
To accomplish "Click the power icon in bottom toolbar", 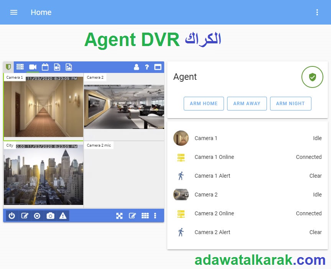I will point(12,216).
